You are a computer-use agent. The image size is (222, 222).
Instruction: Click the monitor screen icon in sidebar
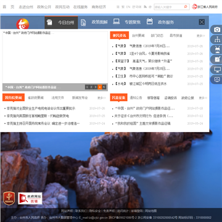click(217, 70)
